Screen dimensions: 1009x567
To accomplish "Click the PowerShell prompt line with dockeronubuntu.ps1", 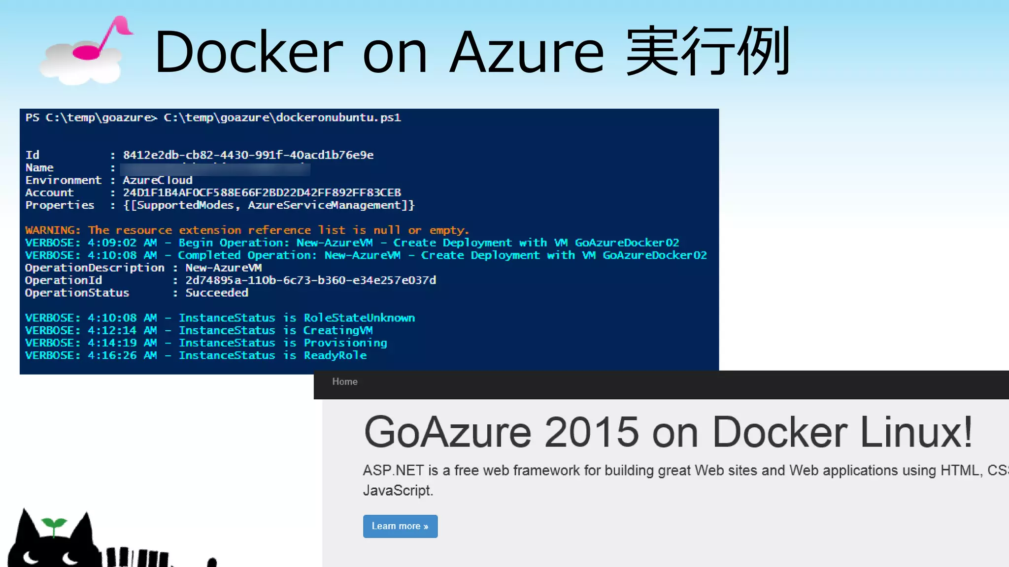I will tap(213, 118).
